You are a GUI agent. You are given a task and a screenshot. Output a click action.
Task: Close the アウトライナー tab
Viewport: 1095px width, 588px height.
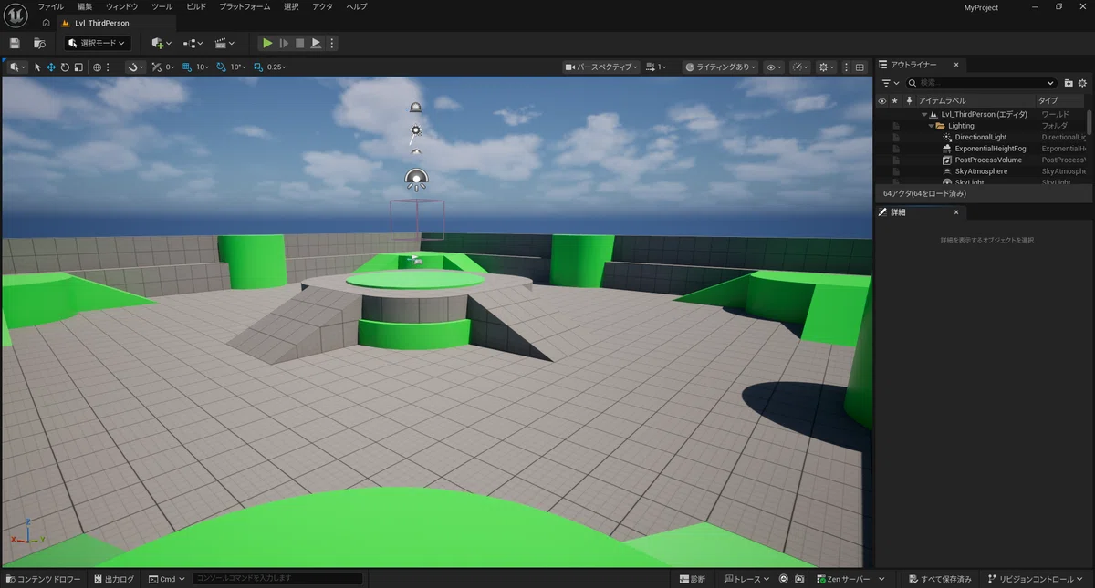956,65
